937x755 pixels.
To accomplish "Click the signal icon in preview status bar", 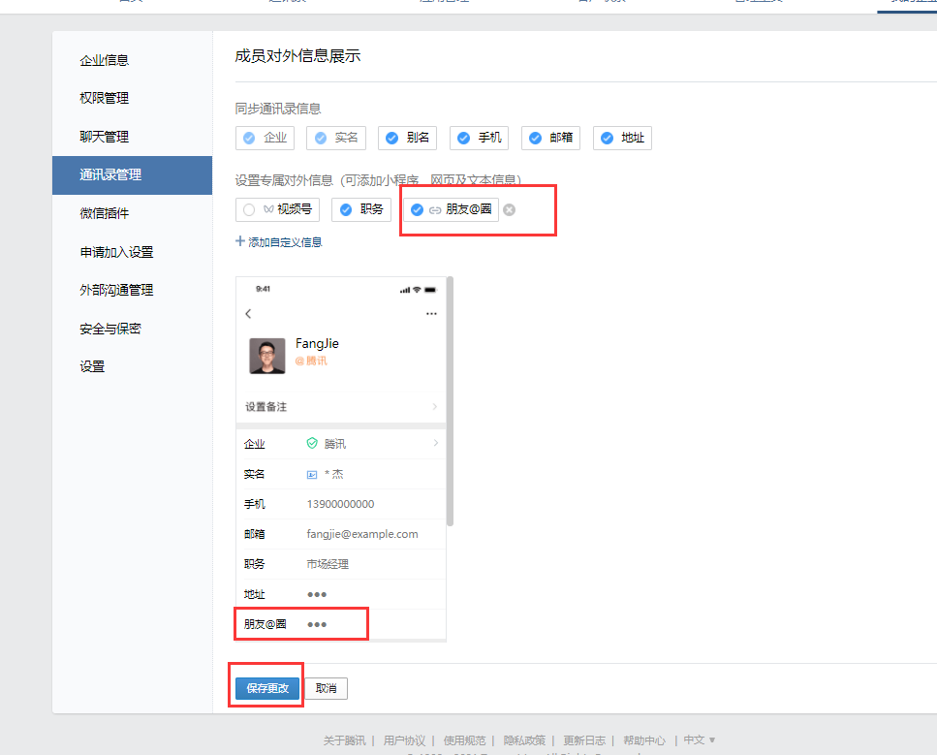I will coord(405,290).
